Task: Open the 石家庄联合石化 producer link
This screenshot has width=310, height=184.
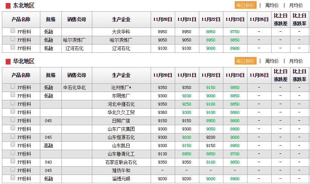Action: pos(121,162)
